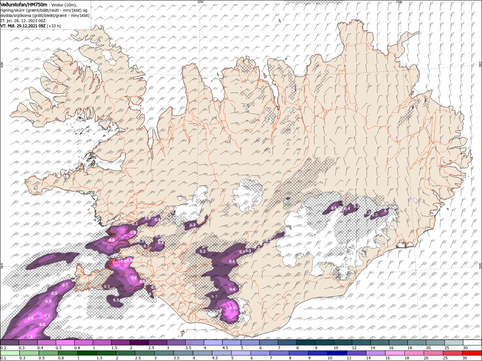Select the dark purple 2–2.5 swatch in the top legend row
The height and width of the screenshot is (361, 482).
[139, 343]
